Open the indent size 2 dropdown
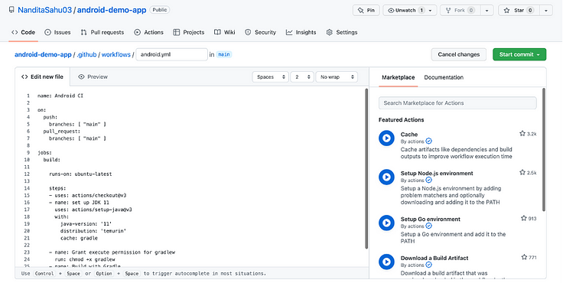The height and width of the screenshot is (283, 563). [x=302, y=76]
